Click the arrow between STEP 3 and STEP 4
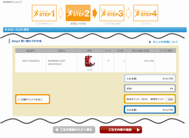 [129, 13]
